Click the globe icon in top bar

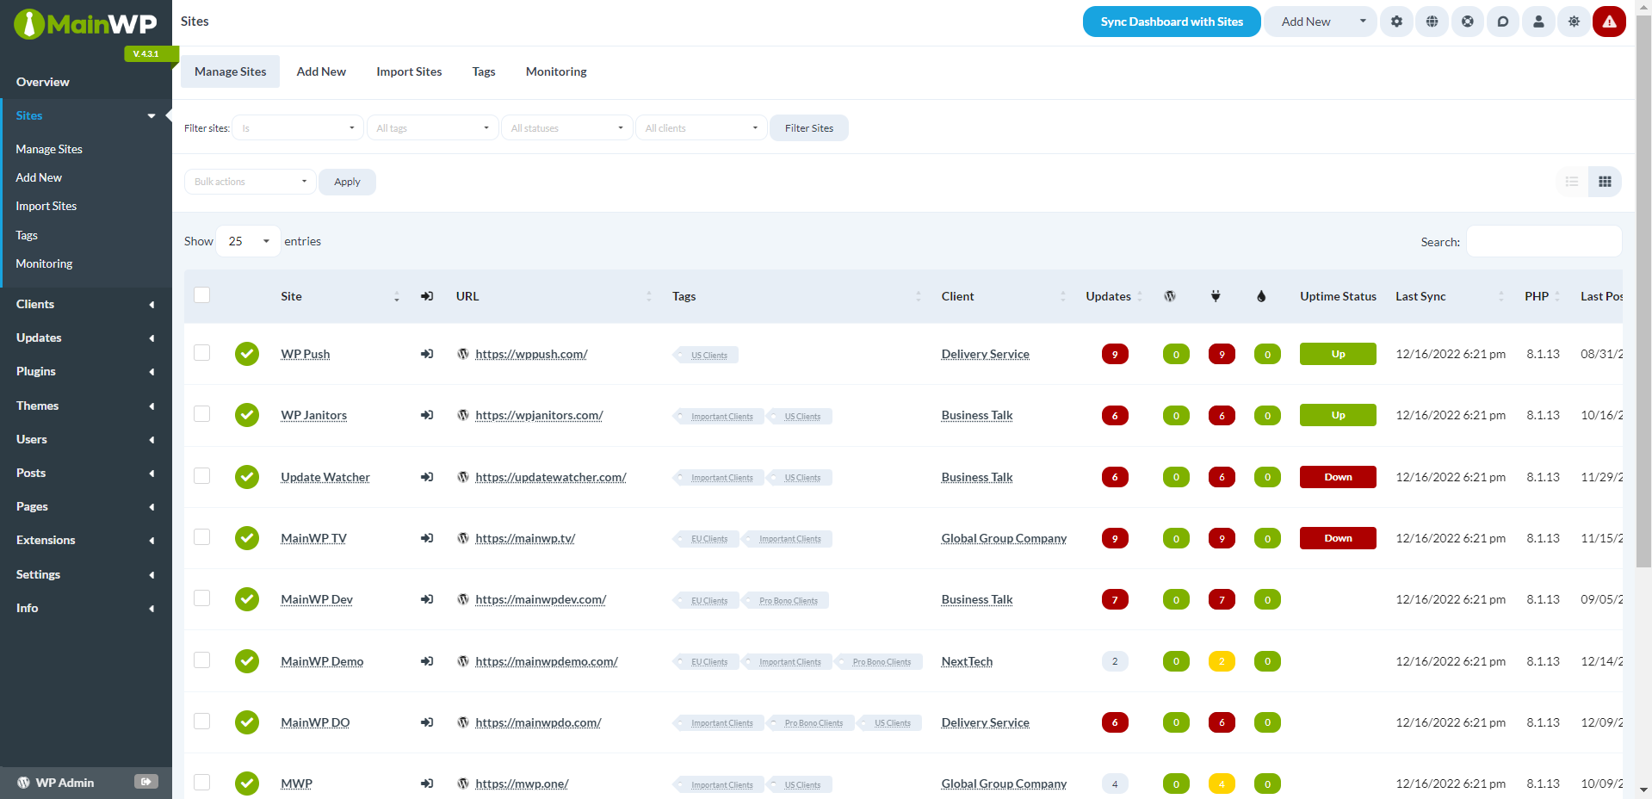[1432, 22]
